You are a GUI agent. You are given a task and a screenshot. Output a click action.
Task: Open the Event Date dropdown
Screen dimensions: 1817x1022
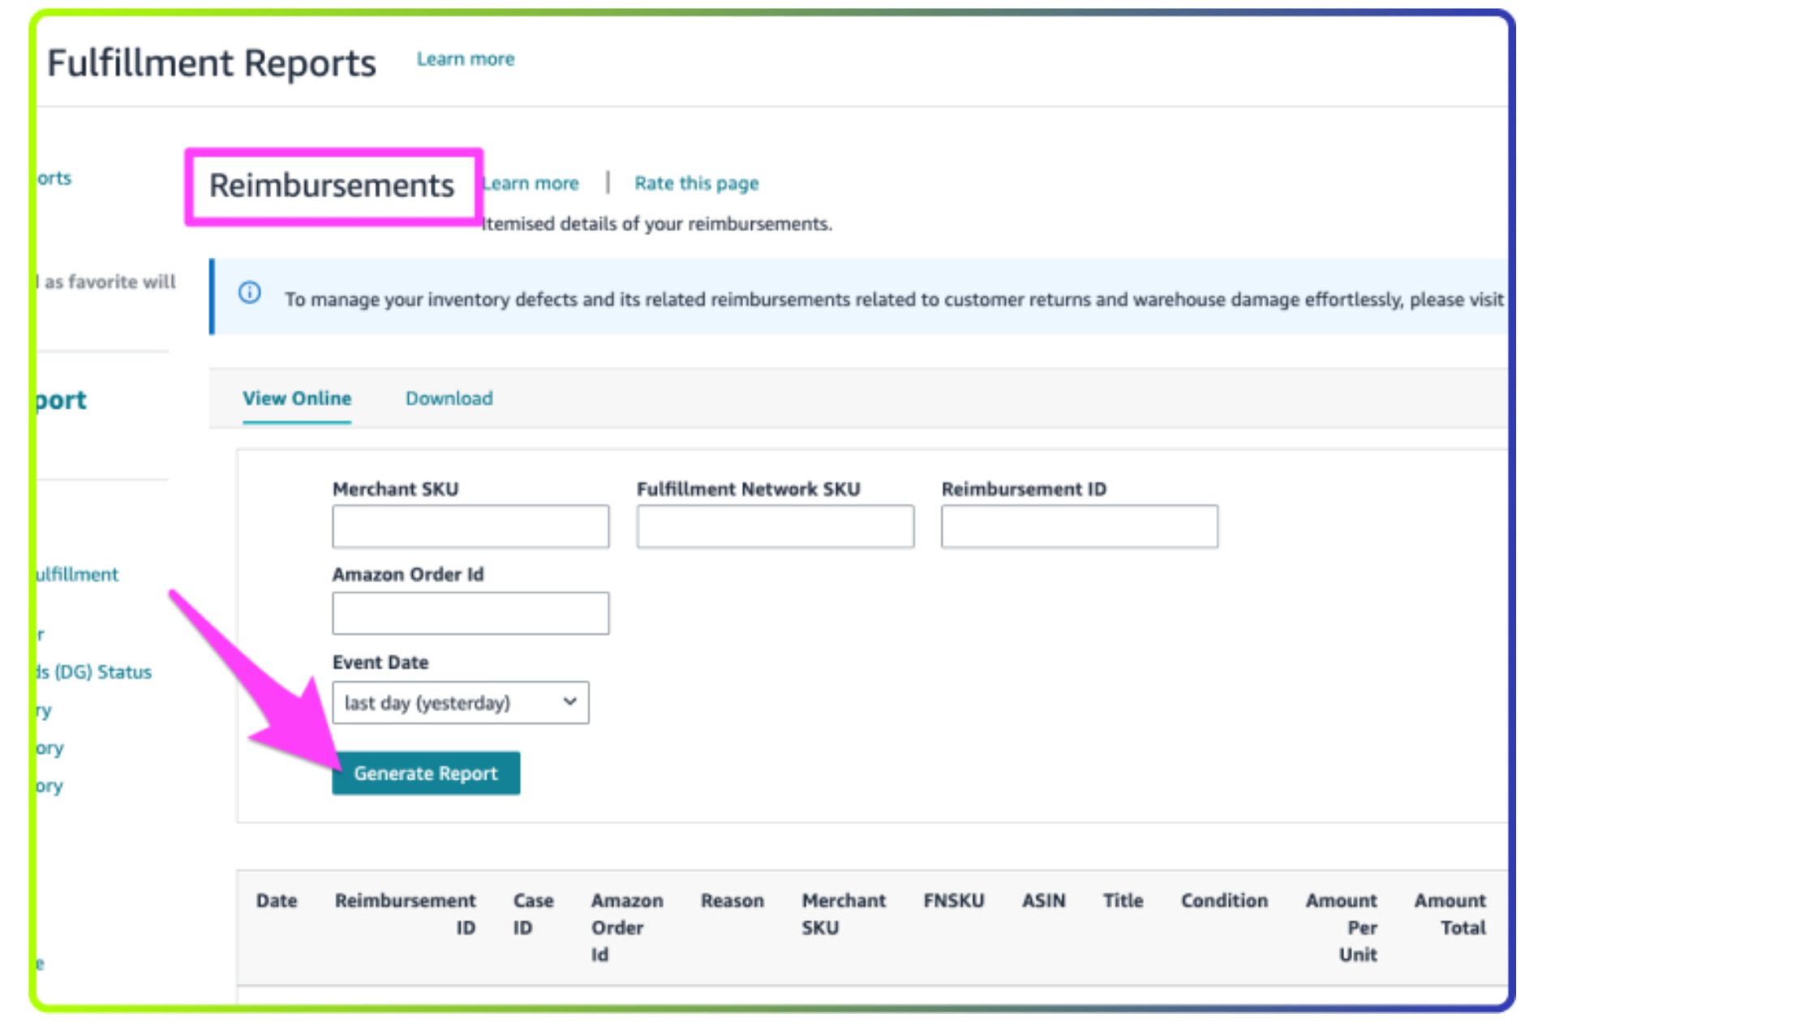coord(460,702)
